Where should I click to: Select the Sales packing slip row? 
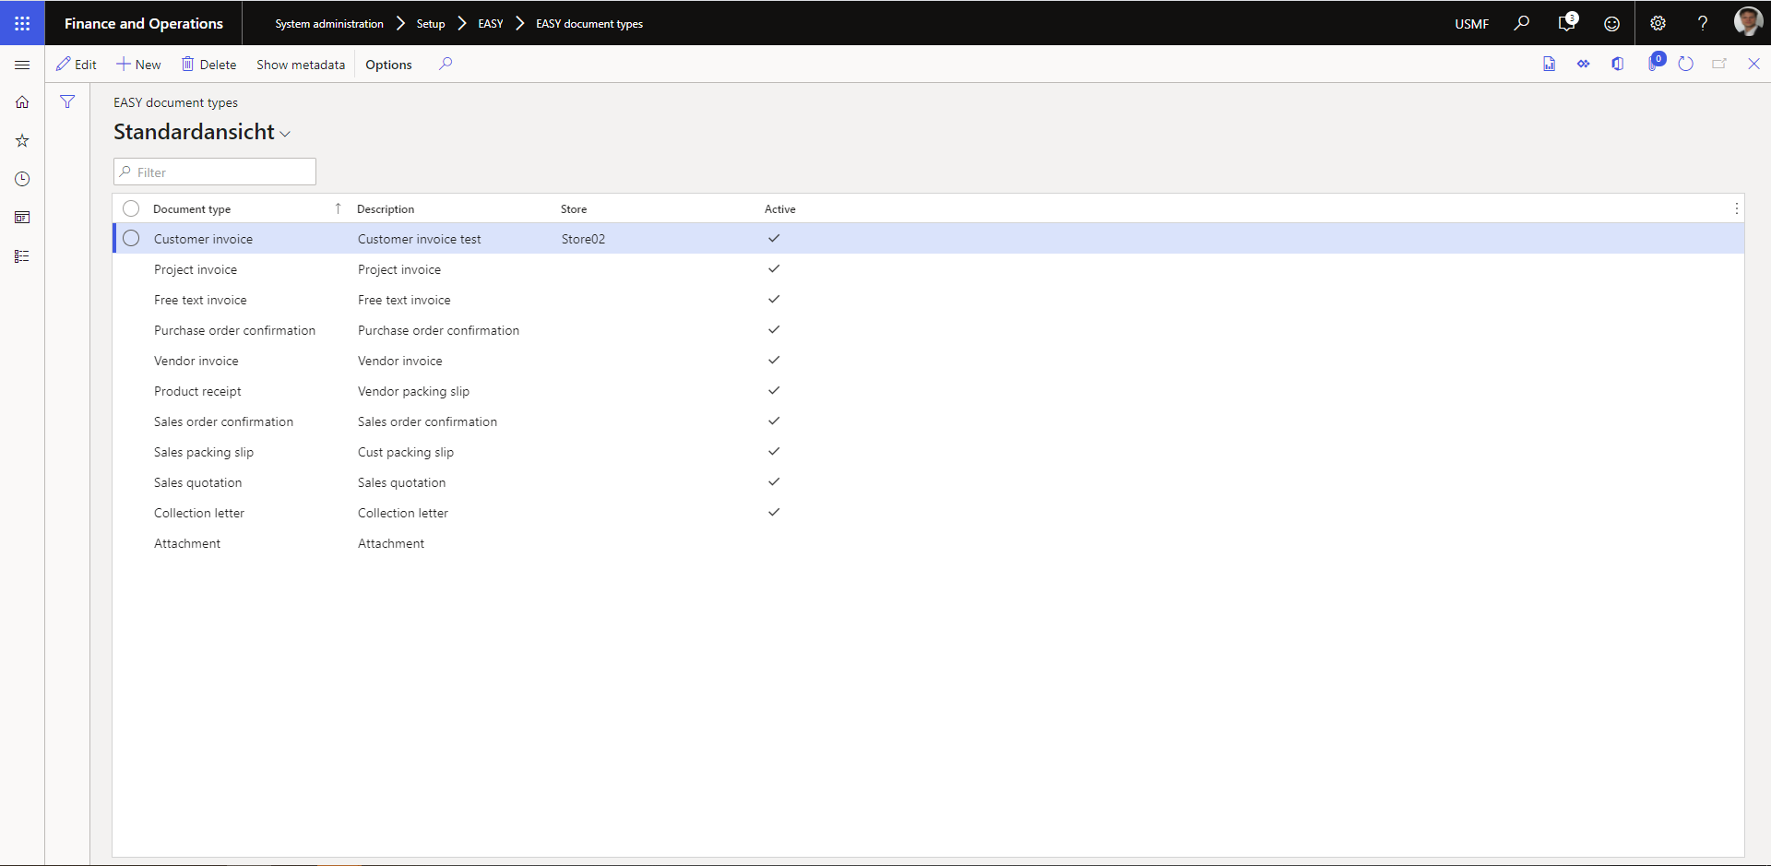204,452
